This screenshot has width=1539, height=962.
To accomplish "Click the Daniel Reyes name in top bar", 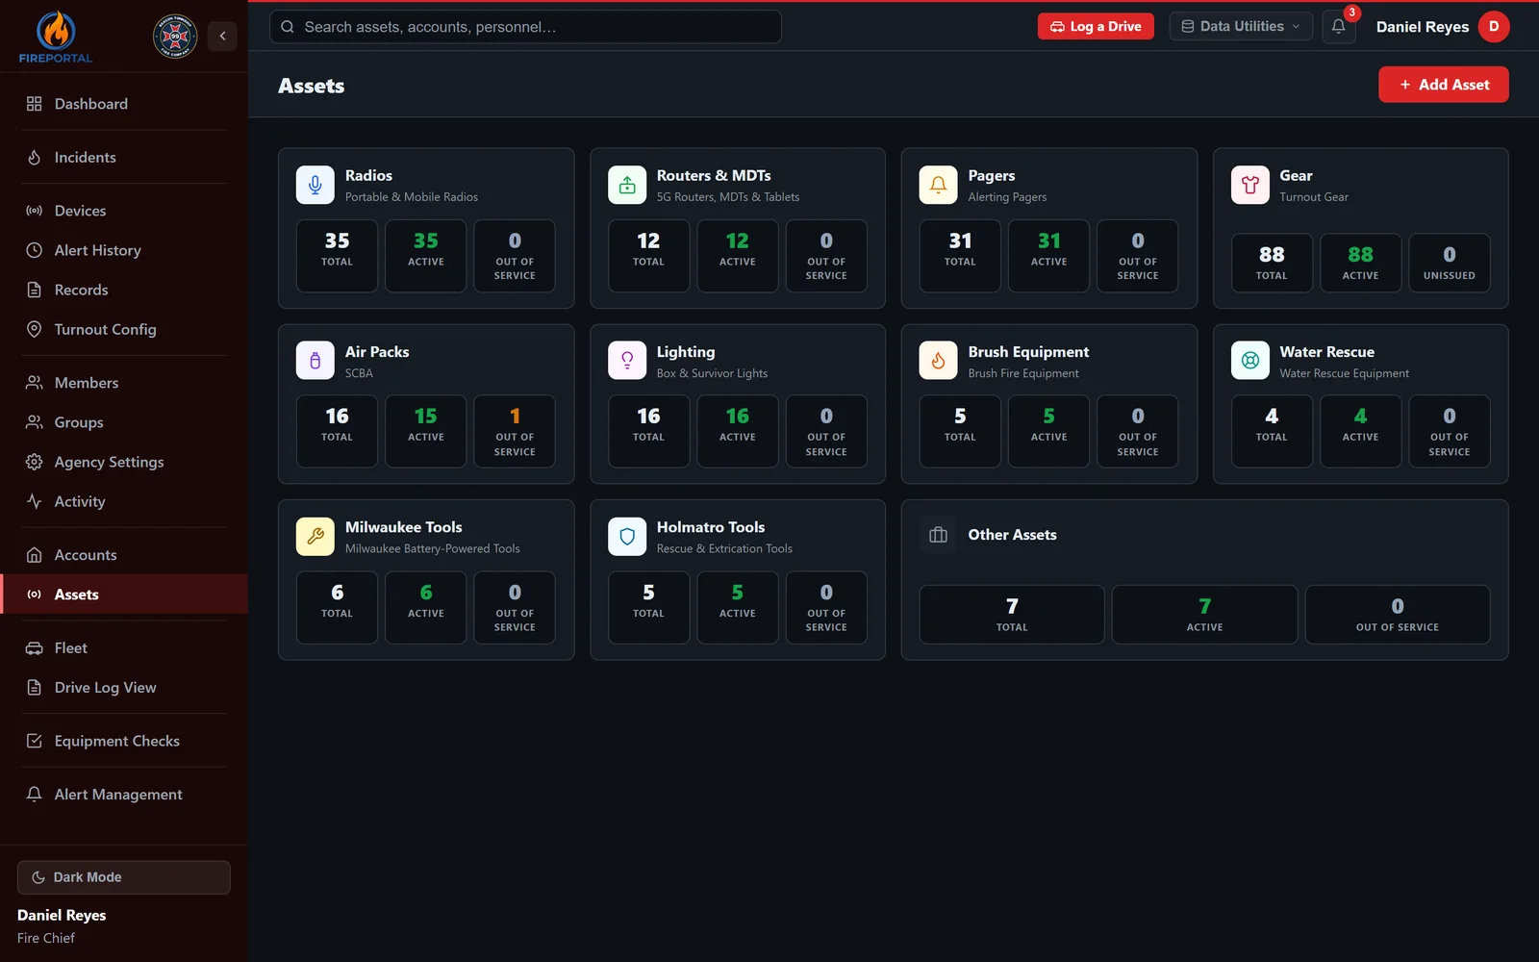I will click(x=1422, y=27).
